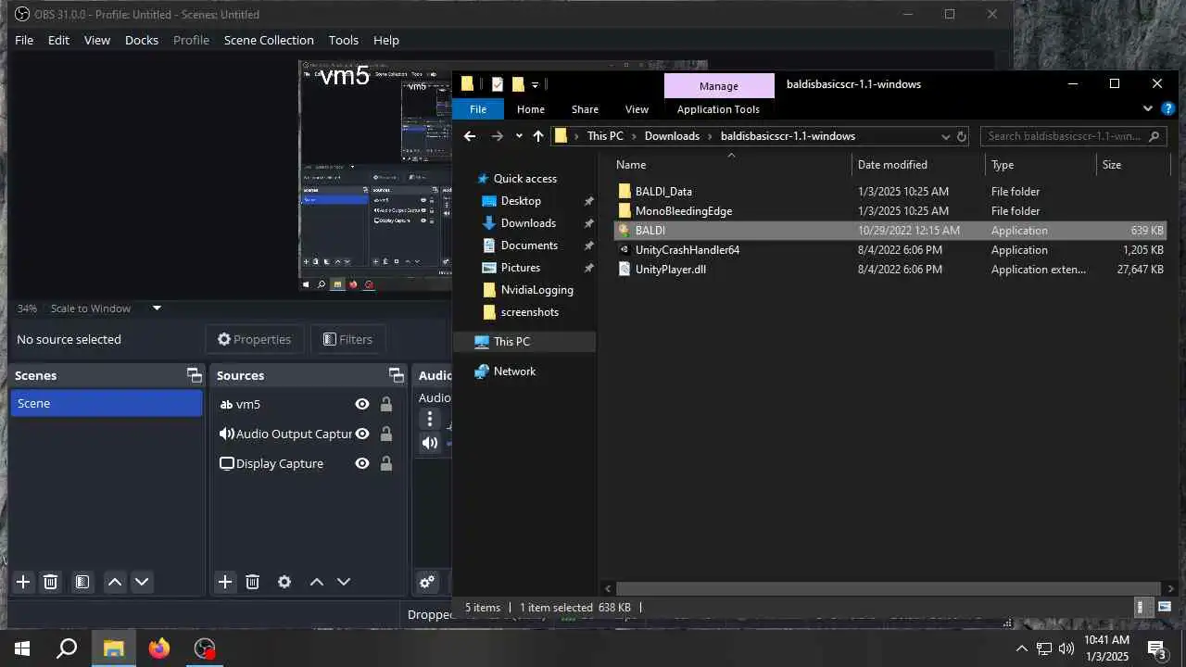Open Downloads in Quick access
This screenshot has width=1186, height=667.
pos(528,223)
